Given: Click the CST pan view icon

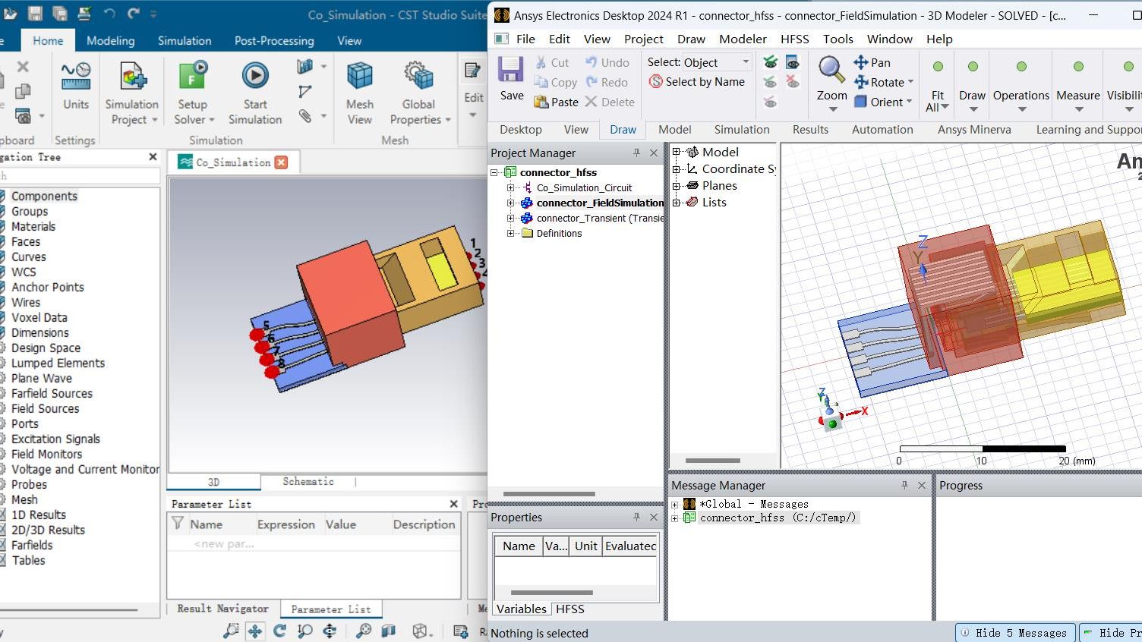Looking at the screenshot, I should (x=255, y=631).
